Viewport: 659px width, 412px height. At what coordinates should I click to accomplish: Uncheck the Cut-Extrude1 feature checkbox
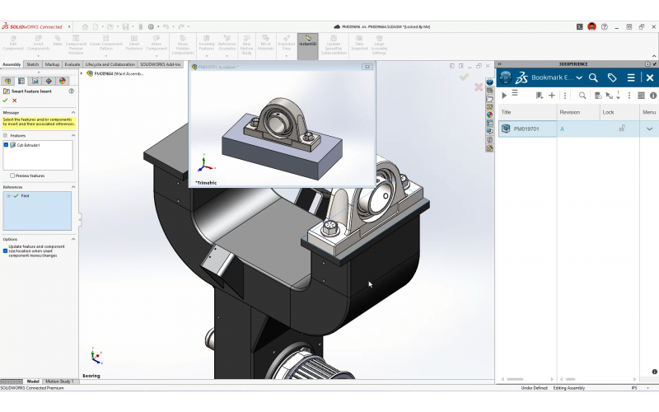click(x=6, y=145)
